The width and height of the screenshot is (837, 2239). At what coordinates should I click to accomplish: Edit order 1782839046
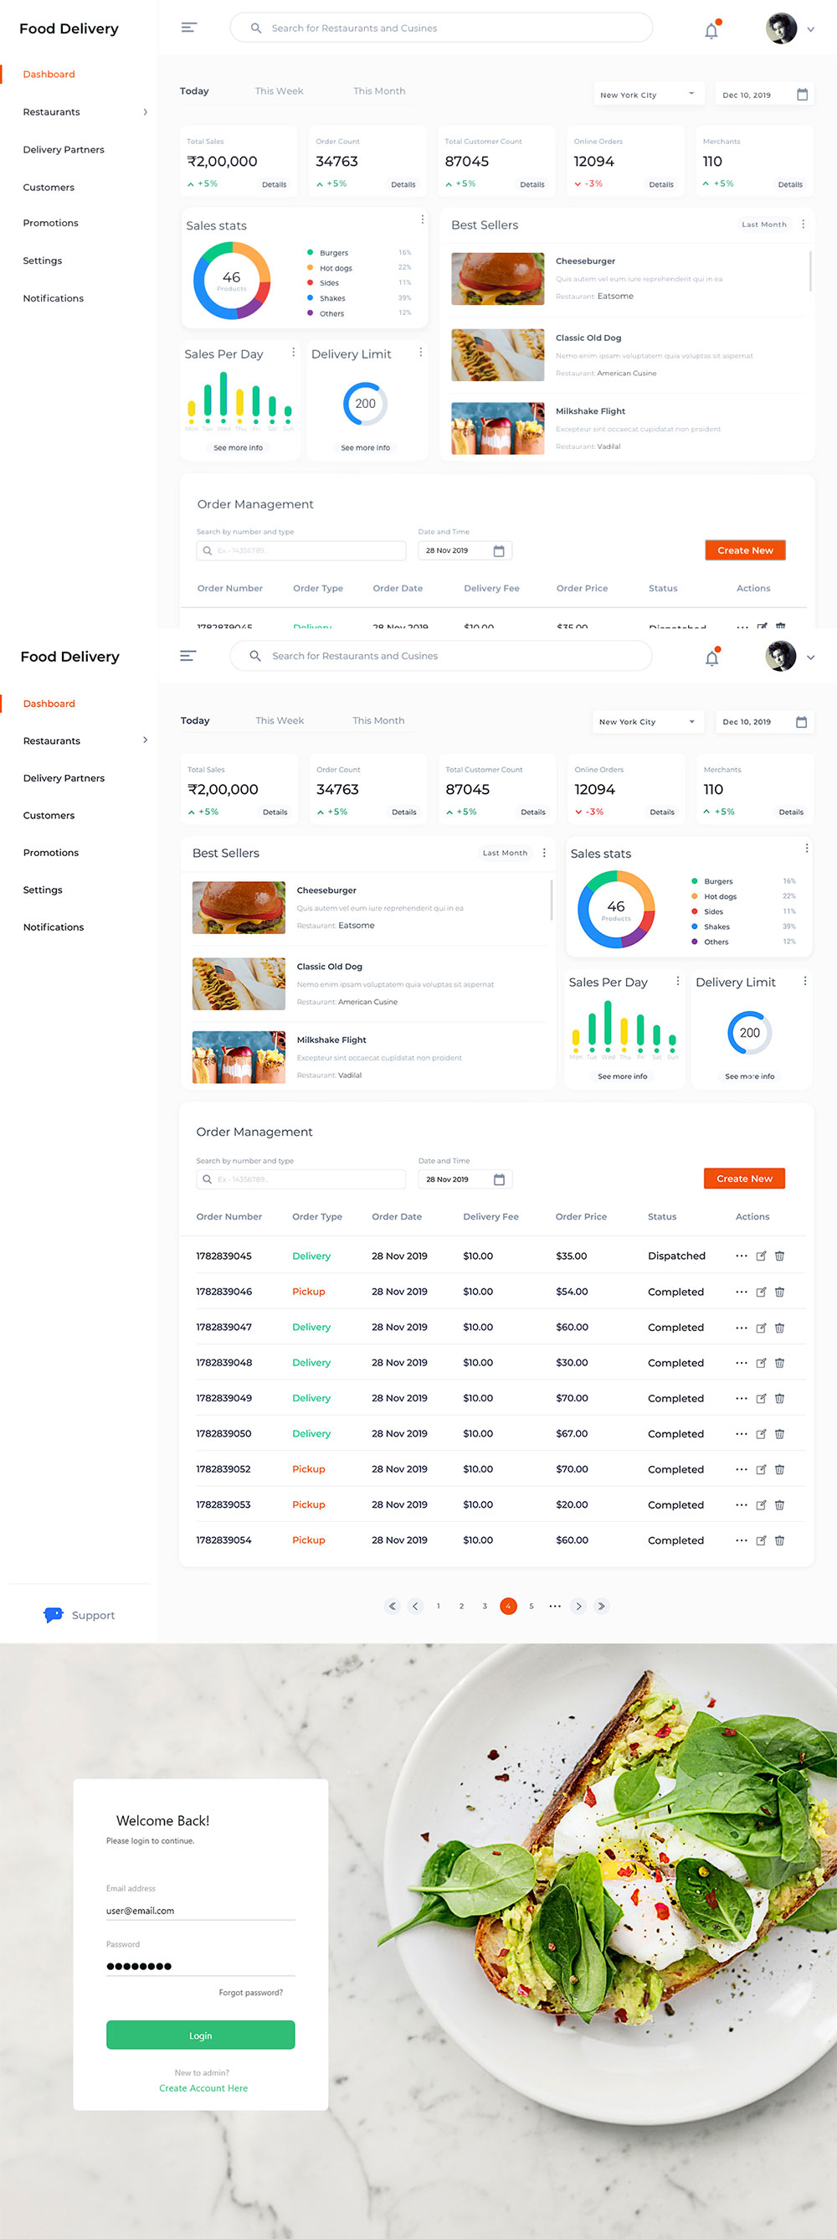[x=762, y=1292]
